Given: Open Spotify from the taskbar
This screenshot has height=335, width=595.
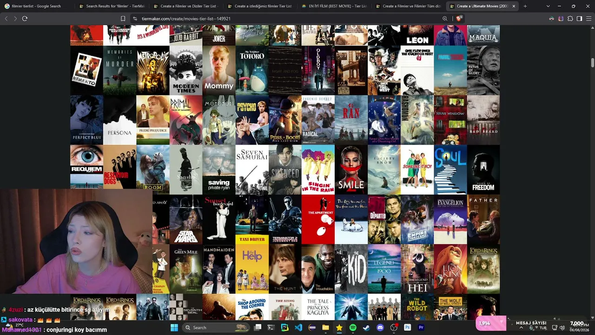Looking at the screenshot, I should (353, 328).
